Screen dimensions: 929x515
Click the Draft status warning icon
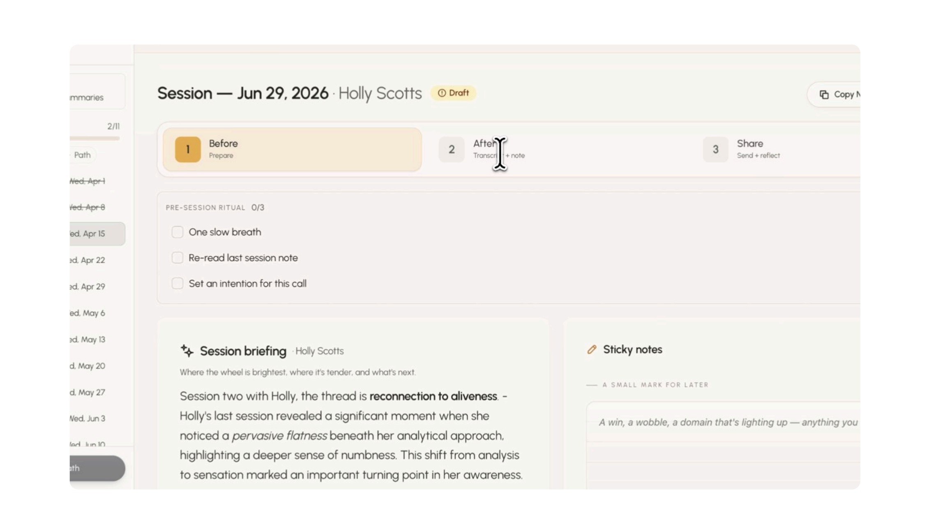tap(442, 93)
